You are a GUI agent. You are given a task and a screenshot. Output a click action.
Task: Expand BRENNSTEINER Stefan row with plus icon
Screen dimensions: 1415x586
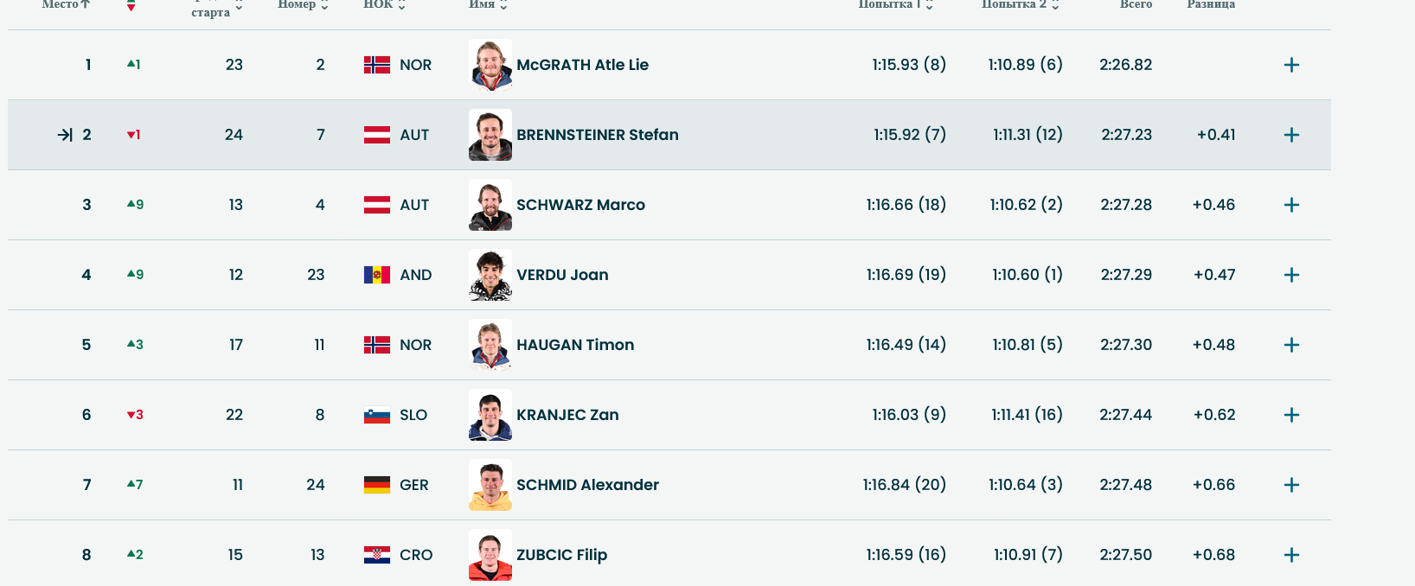[x=1291, y=135]
